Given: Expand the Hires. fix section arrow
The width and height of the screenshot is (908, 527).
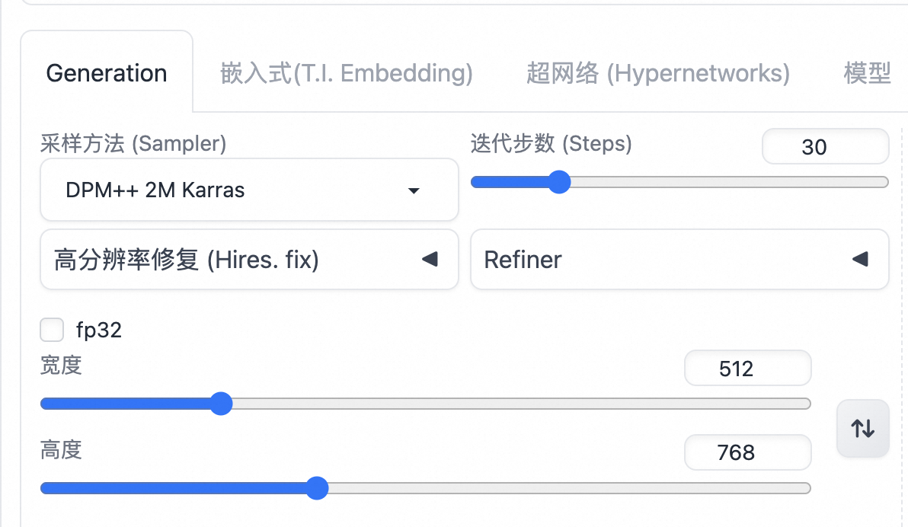Looking at the screenshot, I should [430, 260].
